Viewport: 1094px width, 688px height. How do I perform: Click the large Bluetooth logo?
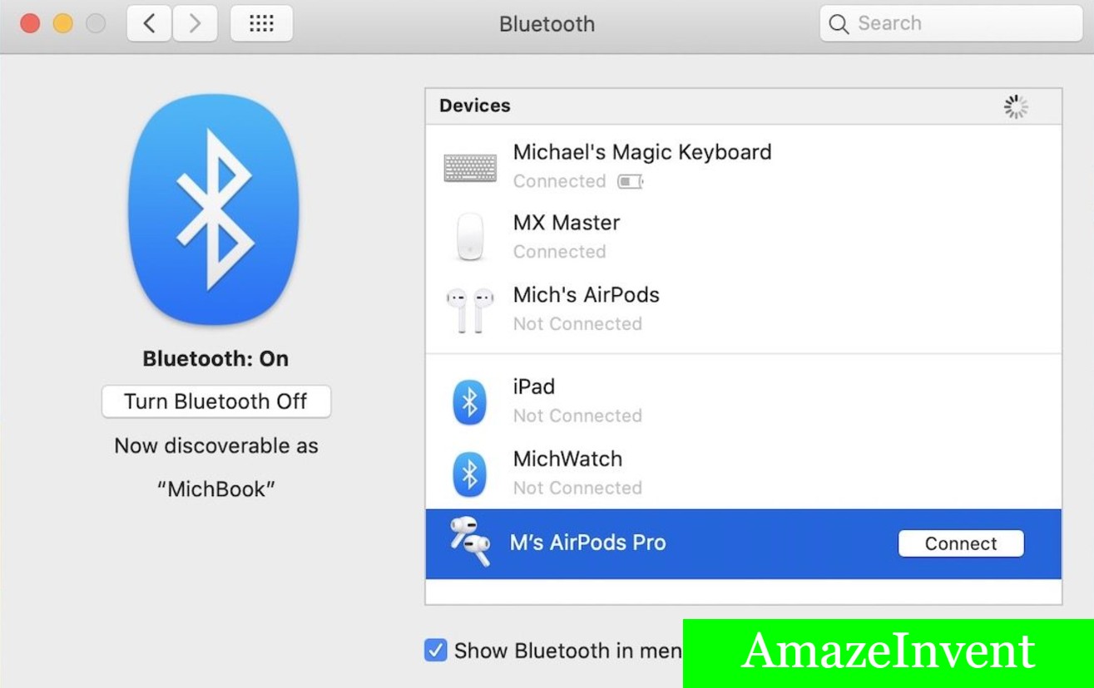point(214,209)
